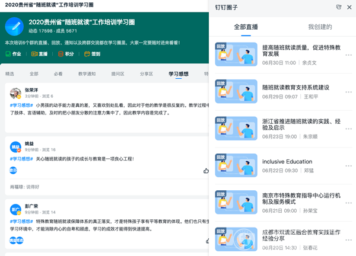The image size is (356, 256).
Task: Expand options menu for 随班就读教育支持系统建设
Action: coord(348,92)
